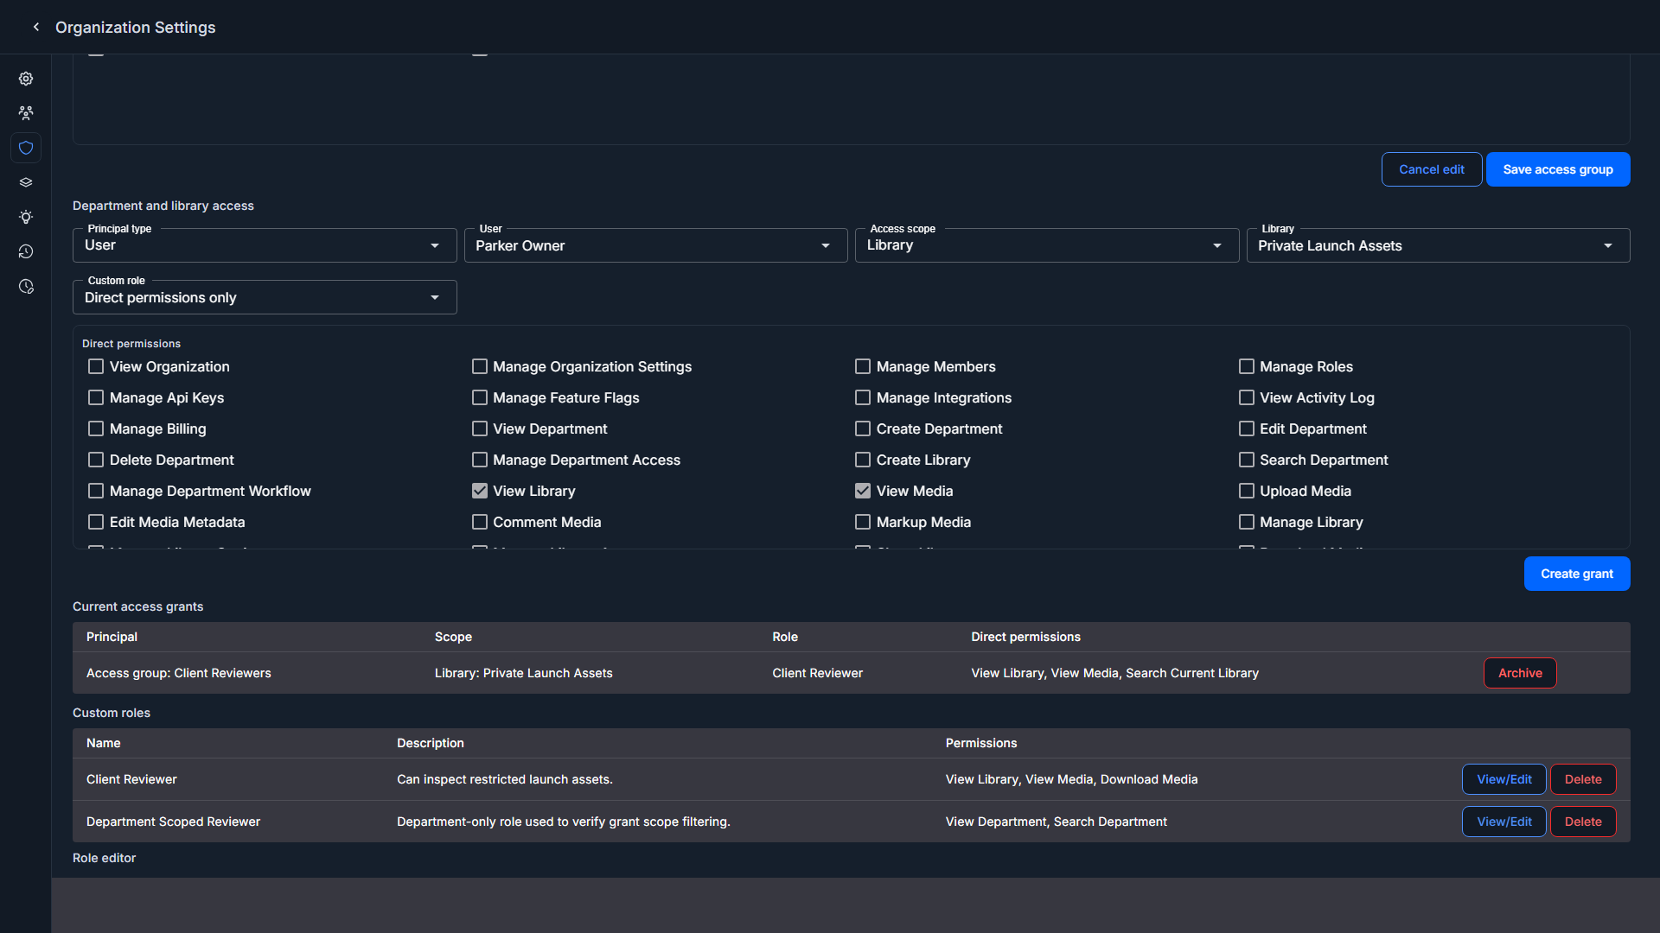Image resolution: width=1660 pixels, height=933 pixels.
Task: Open the last clock sidebar icon
Action: [26, 286]
